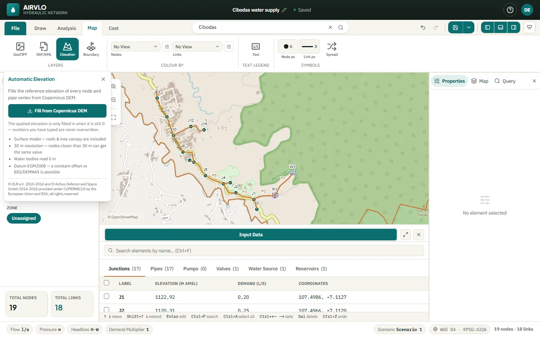This screenshot has height=337, width=540.
Task: Click the undo arrow icon
Action: click(423, 27)
